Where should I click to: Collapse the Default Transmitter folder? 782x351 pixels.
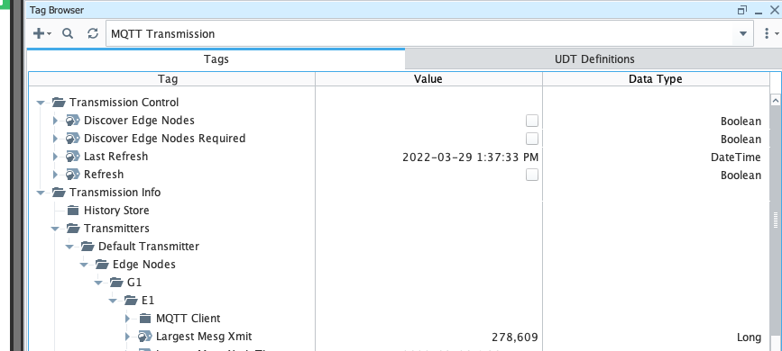(x=69, y=247)
